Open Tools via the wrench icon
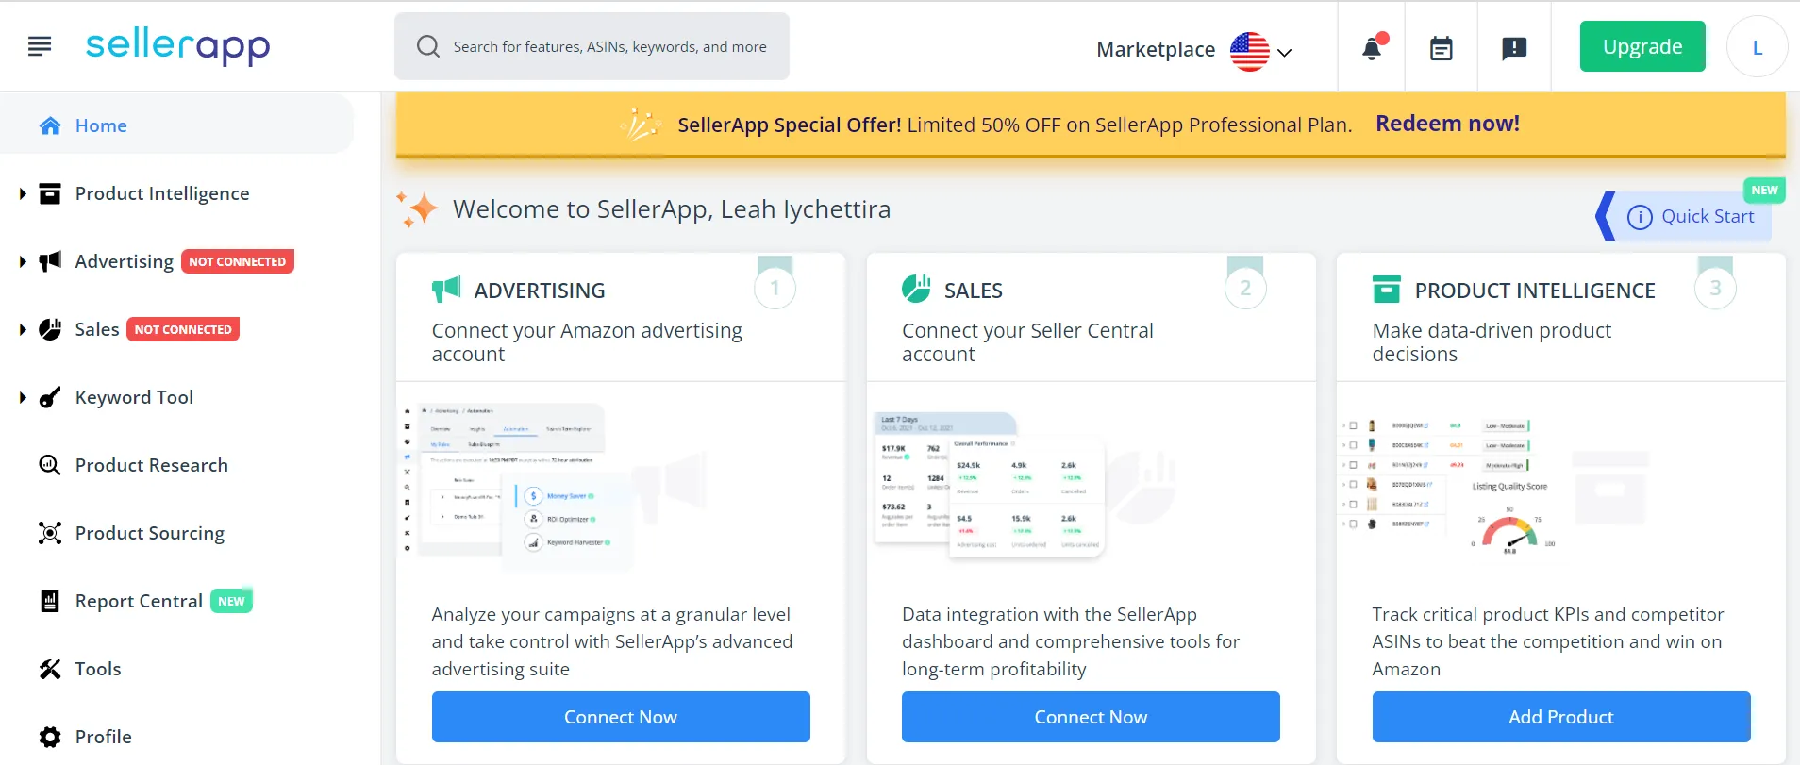Image resolution: width=1800 pixels, height=765 pixels. (48, 669)
